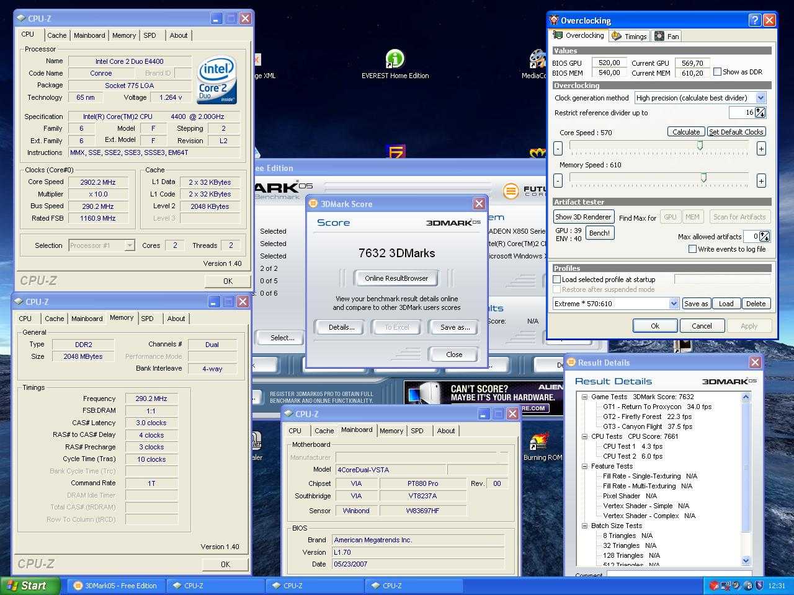
Task: Click the Memory Speed plus button
Action: [x=761, y=181]
